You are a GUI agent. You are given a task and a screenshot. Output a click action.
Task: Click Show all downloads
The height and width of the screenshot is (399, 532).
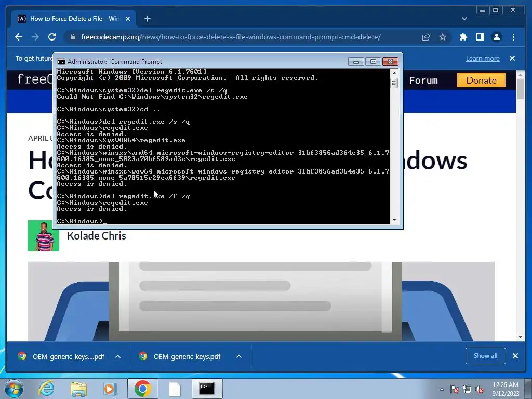[486, 356]
